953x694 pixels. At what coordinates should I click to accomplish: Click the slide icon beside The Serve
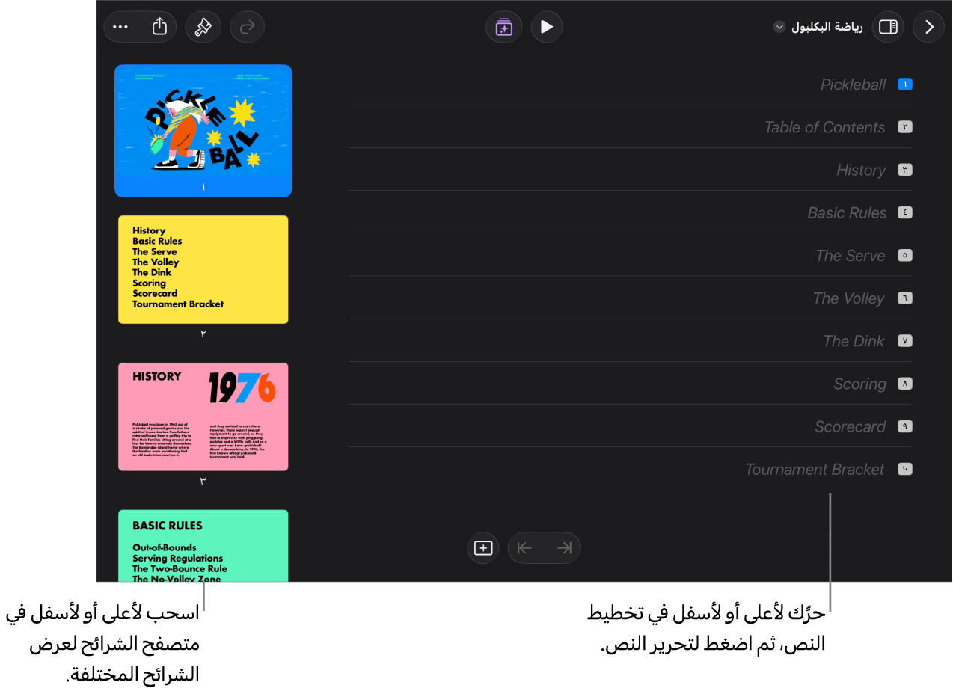coord(904,255)
